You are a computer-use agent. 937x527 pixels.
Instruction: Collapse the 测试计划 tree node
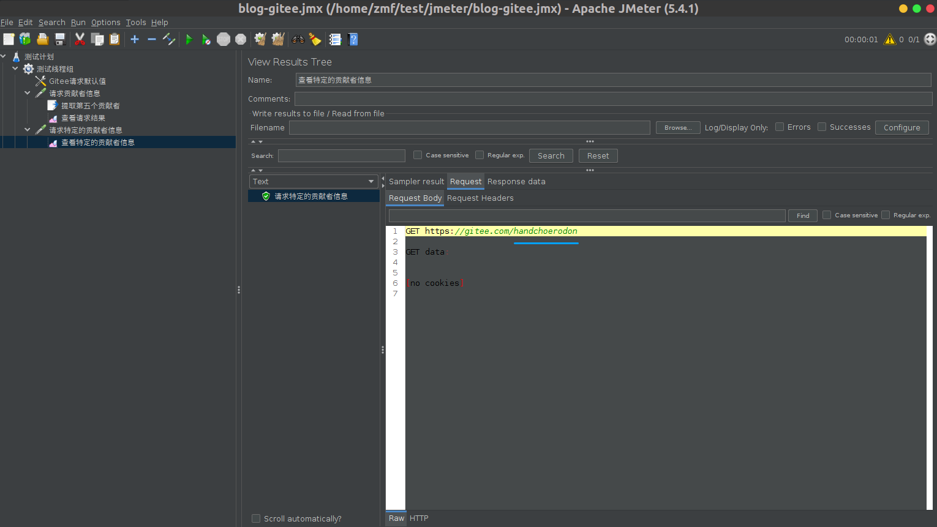(x=4, y=56)
